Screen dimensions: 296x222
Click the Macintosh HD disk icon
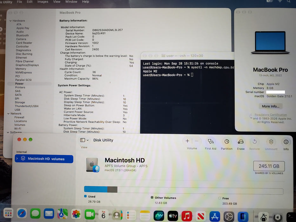tap(93, 165)
